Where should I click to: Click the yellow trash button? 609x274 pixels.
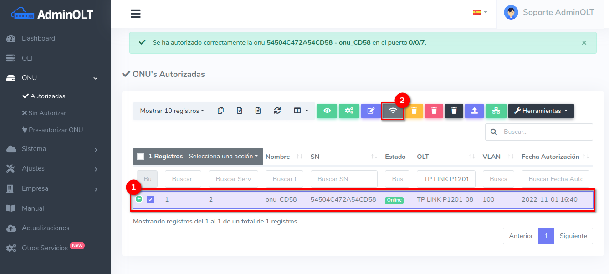(x=414, y=111)
